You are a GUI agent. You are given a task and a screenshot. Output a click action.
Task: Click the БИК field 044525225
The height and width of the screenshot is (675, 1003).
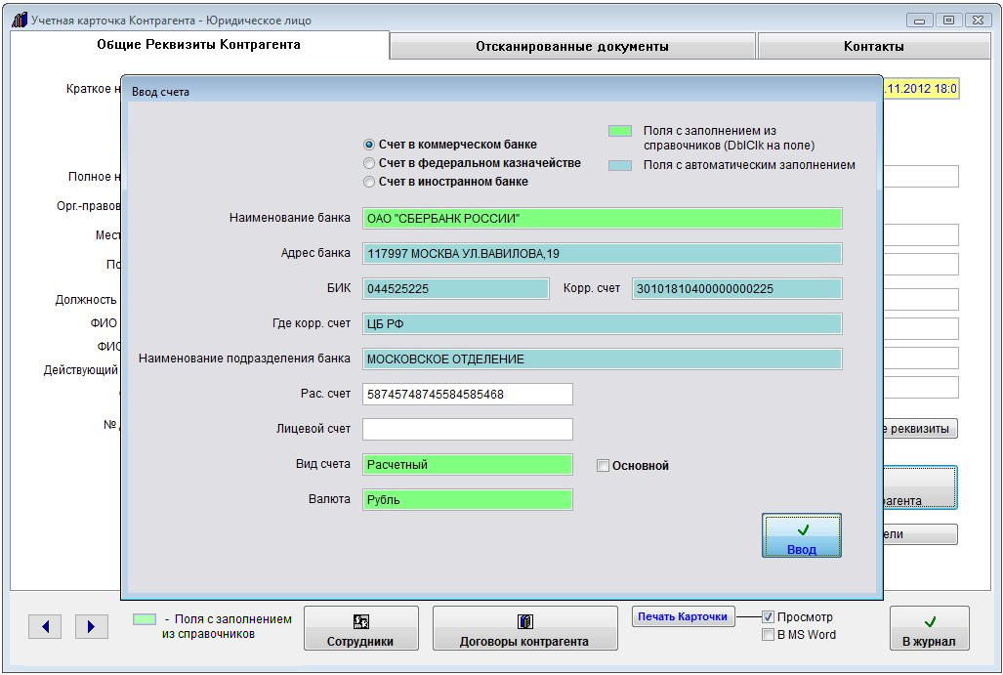[455, 288]
